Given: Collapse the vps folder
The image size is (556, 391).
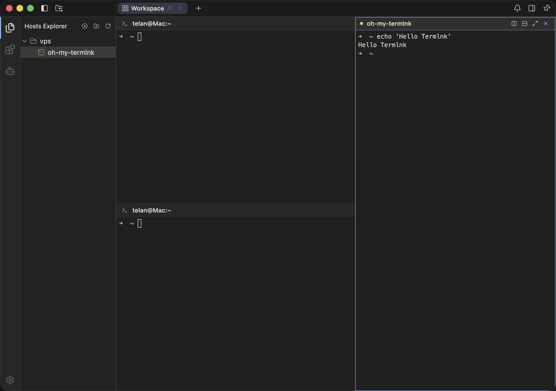Looking at the screenshot, I should 25,41.
